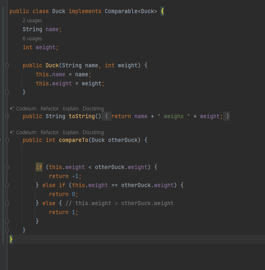
Task: Open the '6 usages' hint above weight field
Action: click(32, 39)
